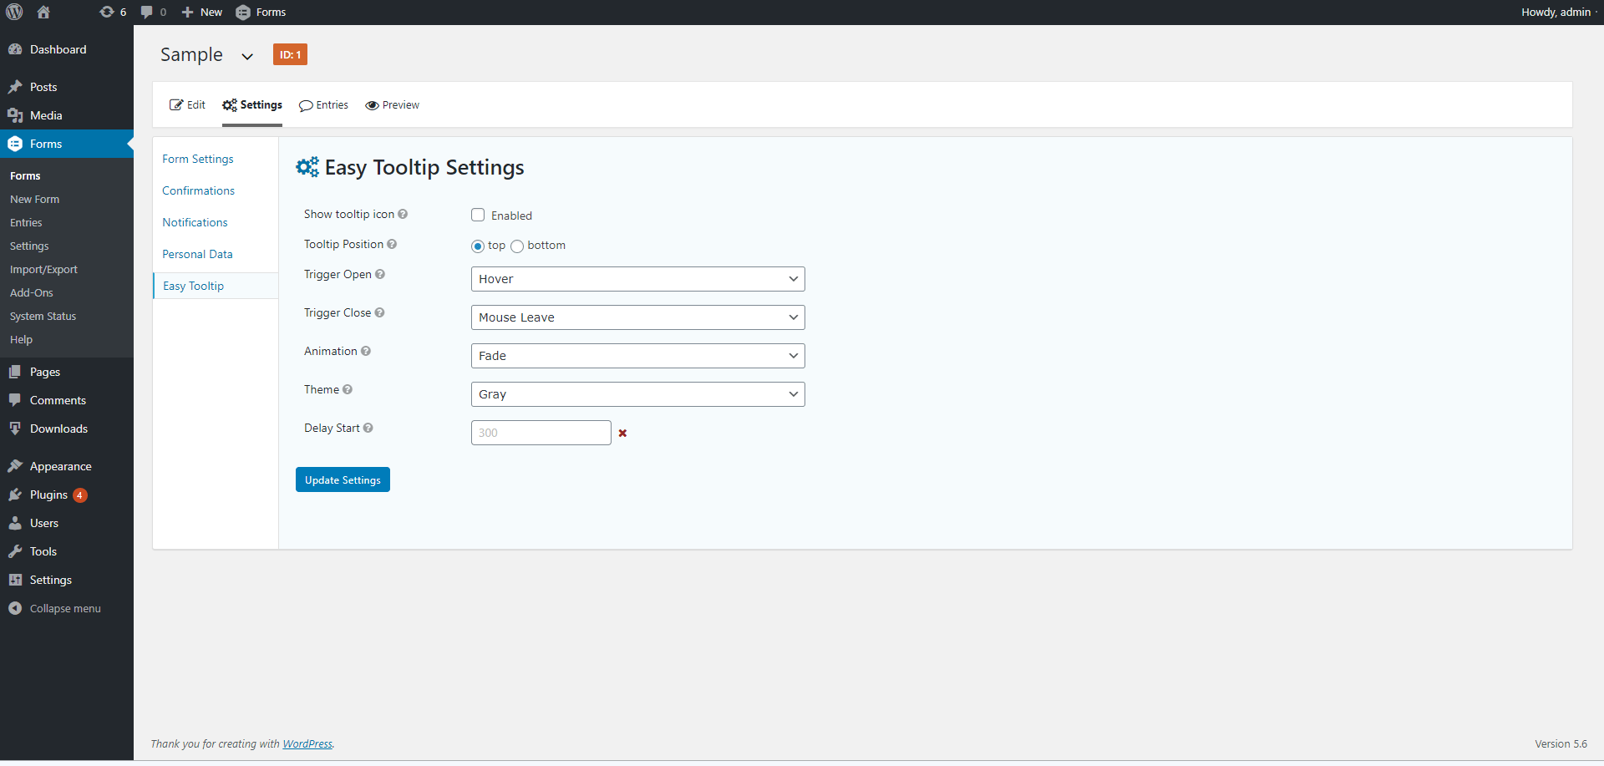The width and height of the screenshot is (1604, 766).
Task: Click help icon next to Delay Start
Action: tap(368, 428)
